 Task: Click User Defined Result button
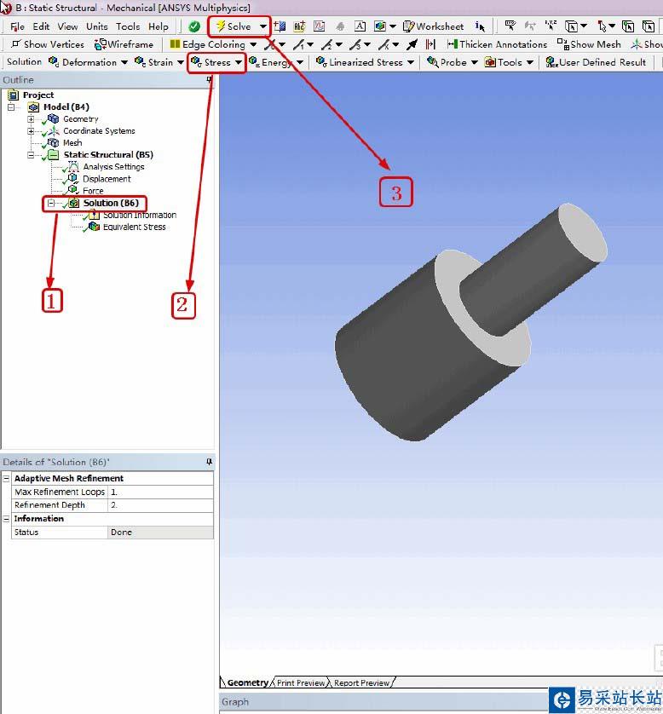point(596,62)
